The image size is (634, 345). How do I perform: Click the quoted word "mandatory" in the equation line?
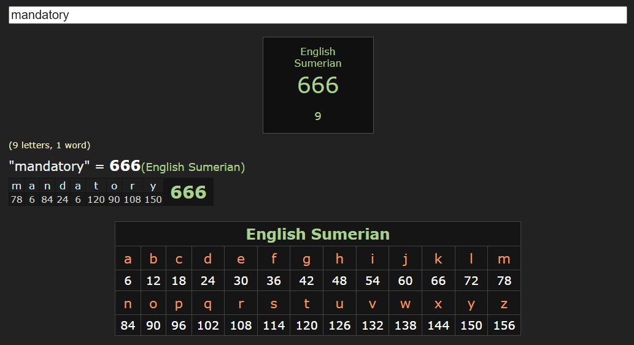[x=49, y=166]
